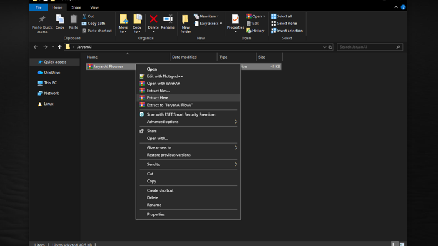Collapse the ribbon with the chevron
This screenshot has height=246, width=438.
(x=396, y=7)
